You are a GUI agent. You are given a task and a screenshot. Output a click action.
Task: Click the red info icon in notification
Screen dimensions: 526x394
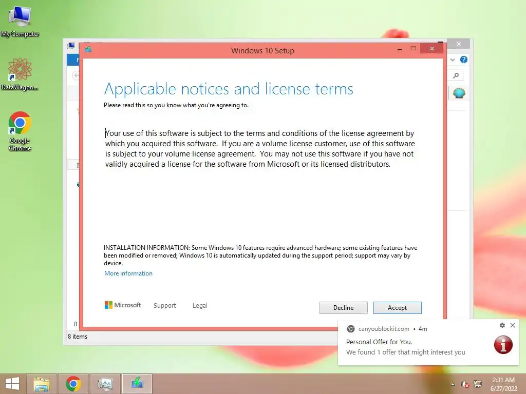[503, 345]
